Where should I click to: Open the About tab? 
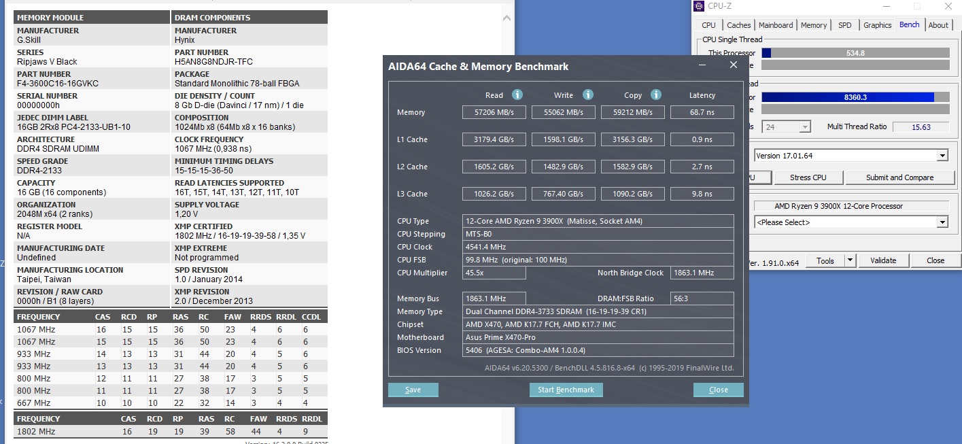coord(938,25)
